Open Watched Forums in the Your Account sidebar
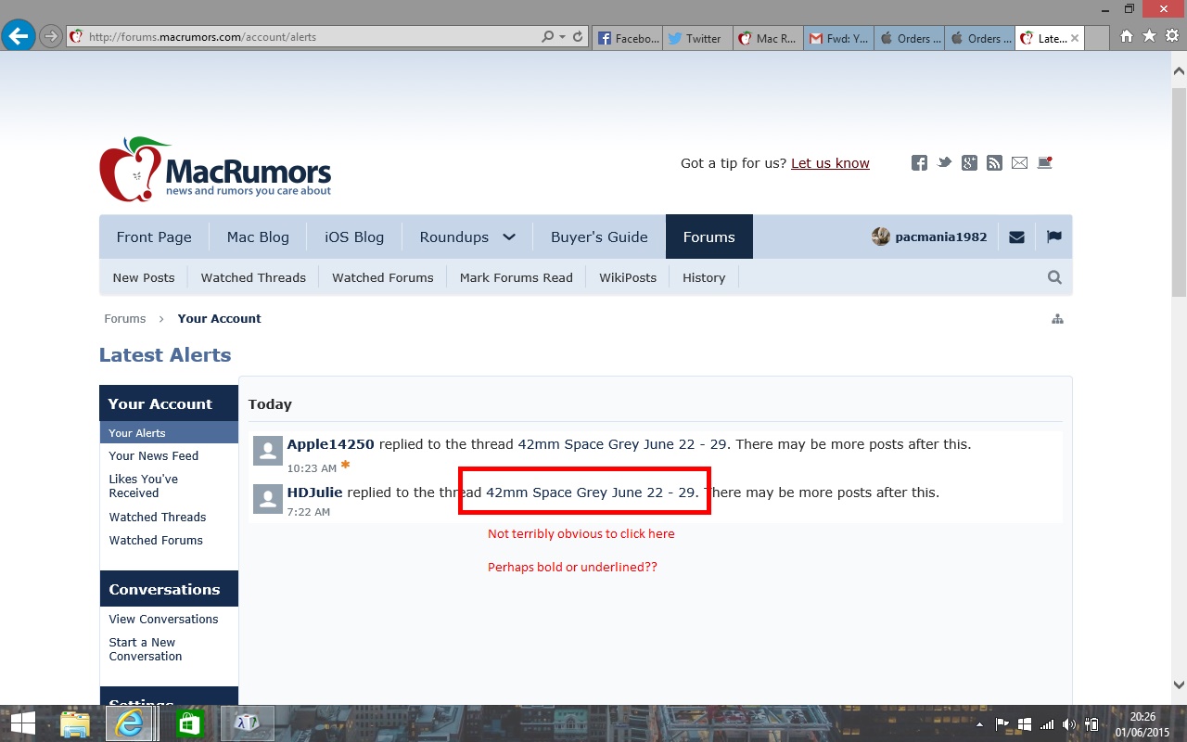1187x742 pixels. point(156,540)
